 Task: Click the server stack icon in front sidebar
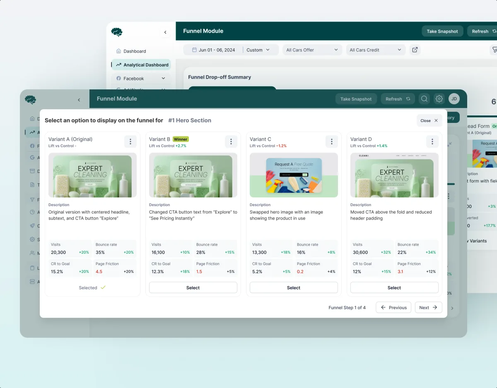(x=32, y=282)
